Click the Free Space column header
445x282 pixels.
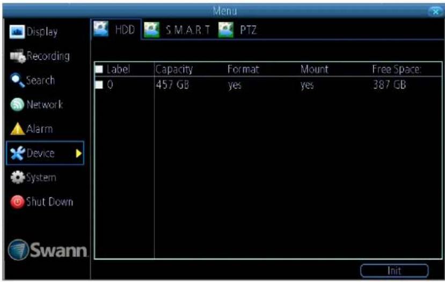click(x=397, y=69)
